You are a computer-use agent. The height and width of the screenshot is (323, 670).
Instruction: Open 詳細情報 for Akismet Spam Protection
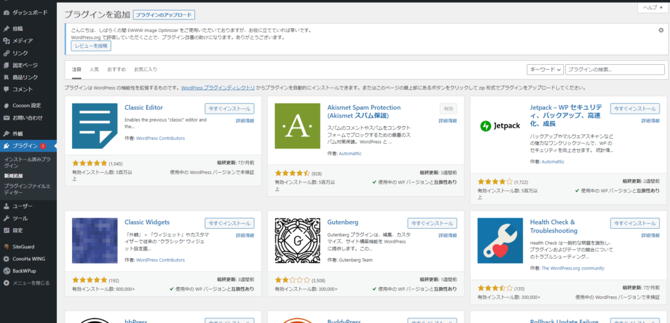(x=448, y=121)
